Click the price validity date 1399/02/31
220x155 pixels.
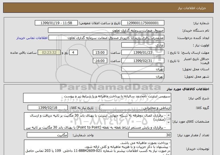point(143,61)
